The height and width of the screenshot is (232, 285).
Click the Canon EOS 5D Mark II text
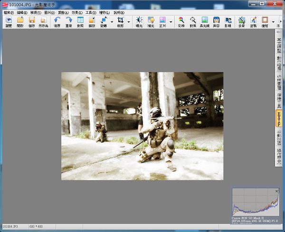tap(247, 218)
